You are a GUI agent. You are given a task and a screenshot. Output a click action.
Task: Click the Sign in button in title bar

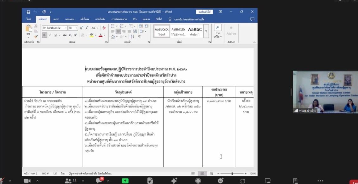click(x=204, y=12)
